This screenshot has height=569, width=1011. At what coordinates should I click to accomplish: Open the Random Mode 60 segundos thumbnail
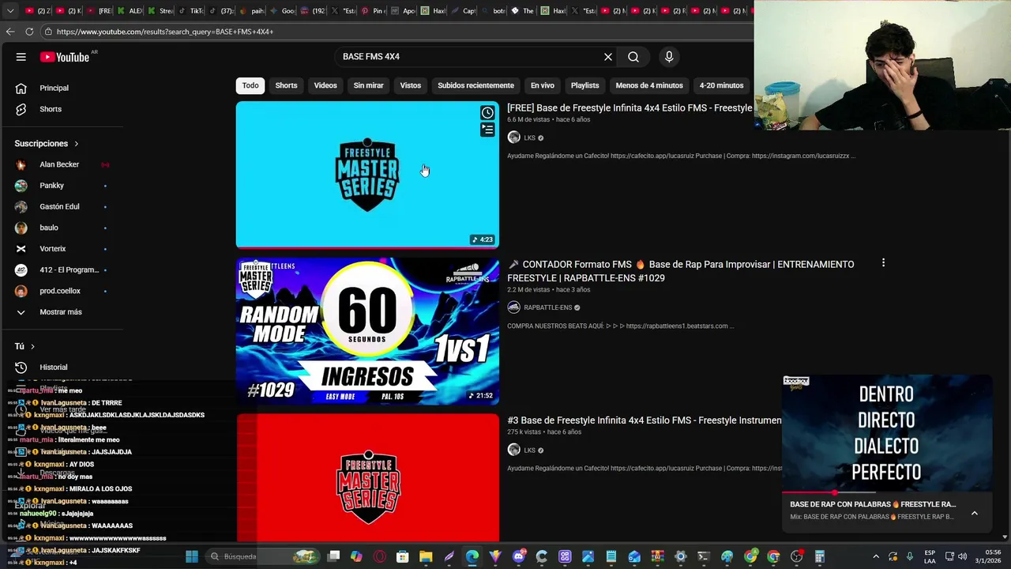[x=367, y=331]
